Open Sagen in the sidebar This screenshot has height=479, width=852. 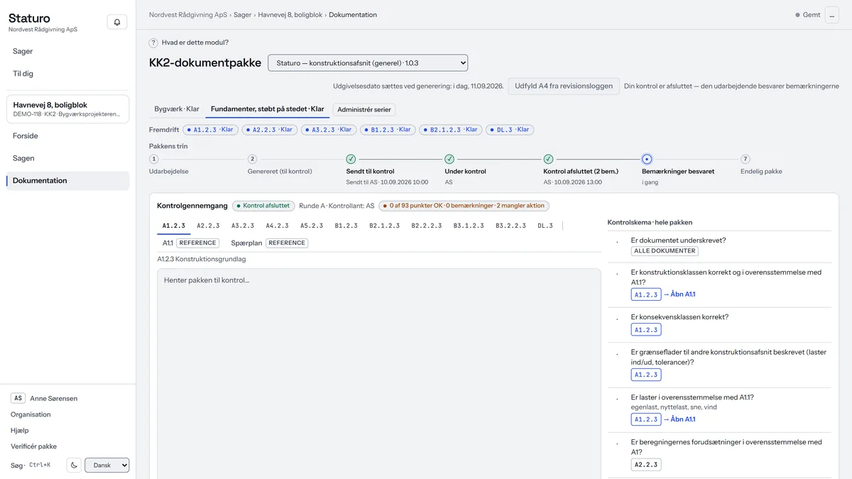(x=68, y=158)
